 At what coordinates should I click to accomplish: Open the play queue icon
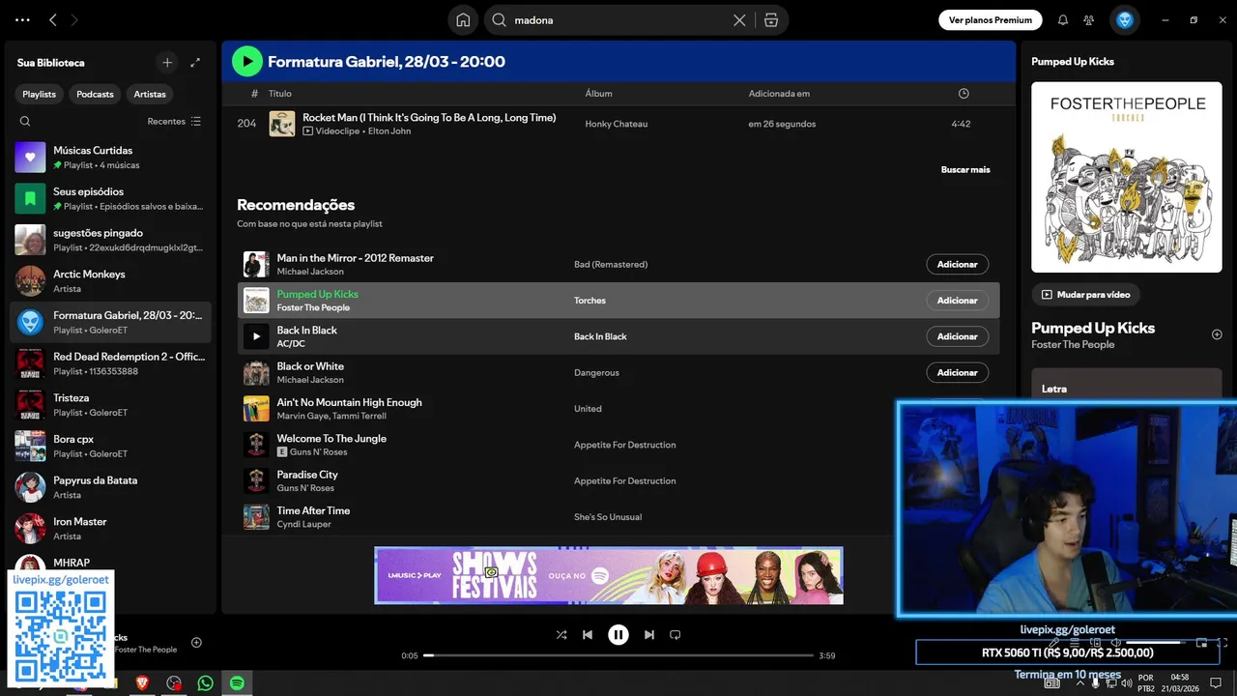[x=1075, y=643]
